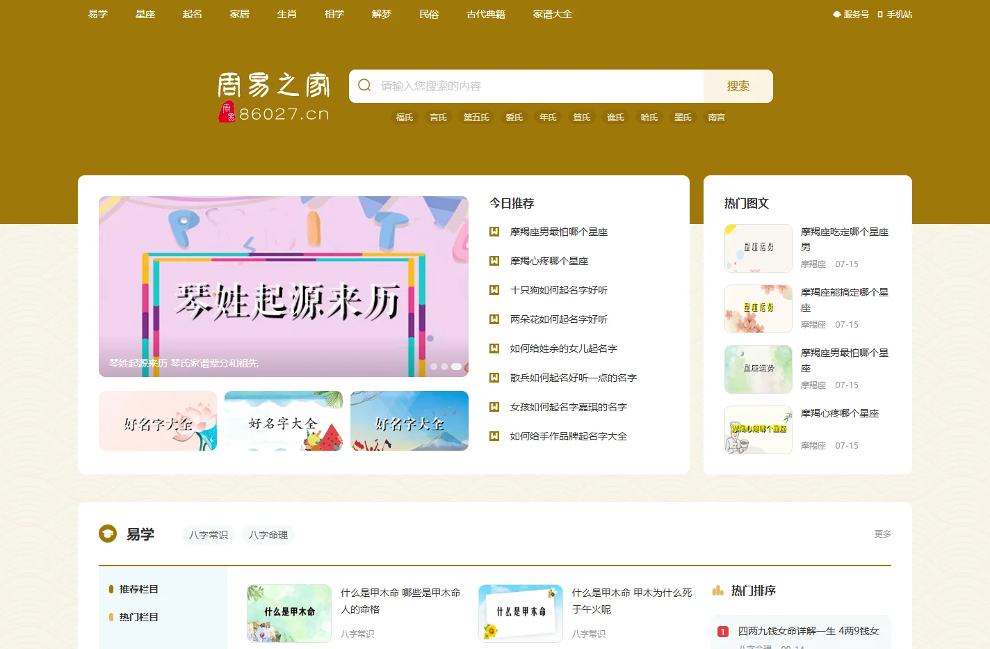This screenshot has width=990, height=649.
Task: Open 解梦 in top navigation
Action: pos(382,14)
